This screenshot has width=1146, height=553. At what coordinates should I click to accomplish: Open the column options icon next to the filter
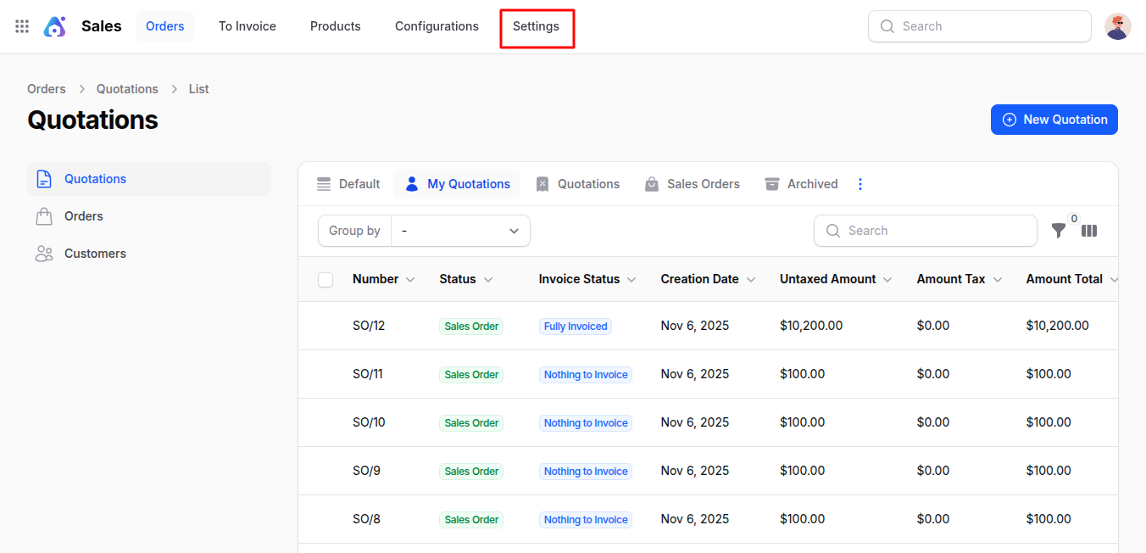tap(1089, 230)
